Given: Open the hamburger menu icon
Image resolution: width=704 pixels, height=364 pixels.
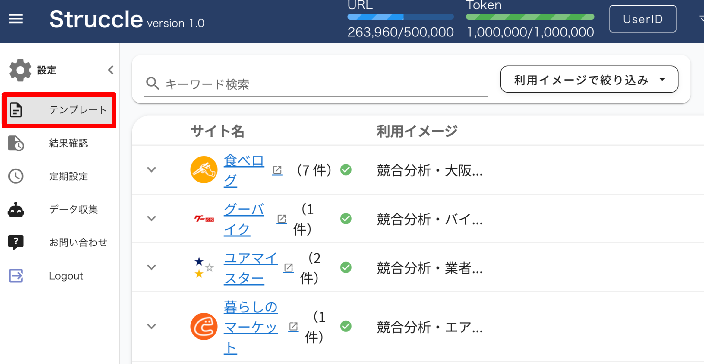Looking at the screenshot, I should (x=16, y=19).
